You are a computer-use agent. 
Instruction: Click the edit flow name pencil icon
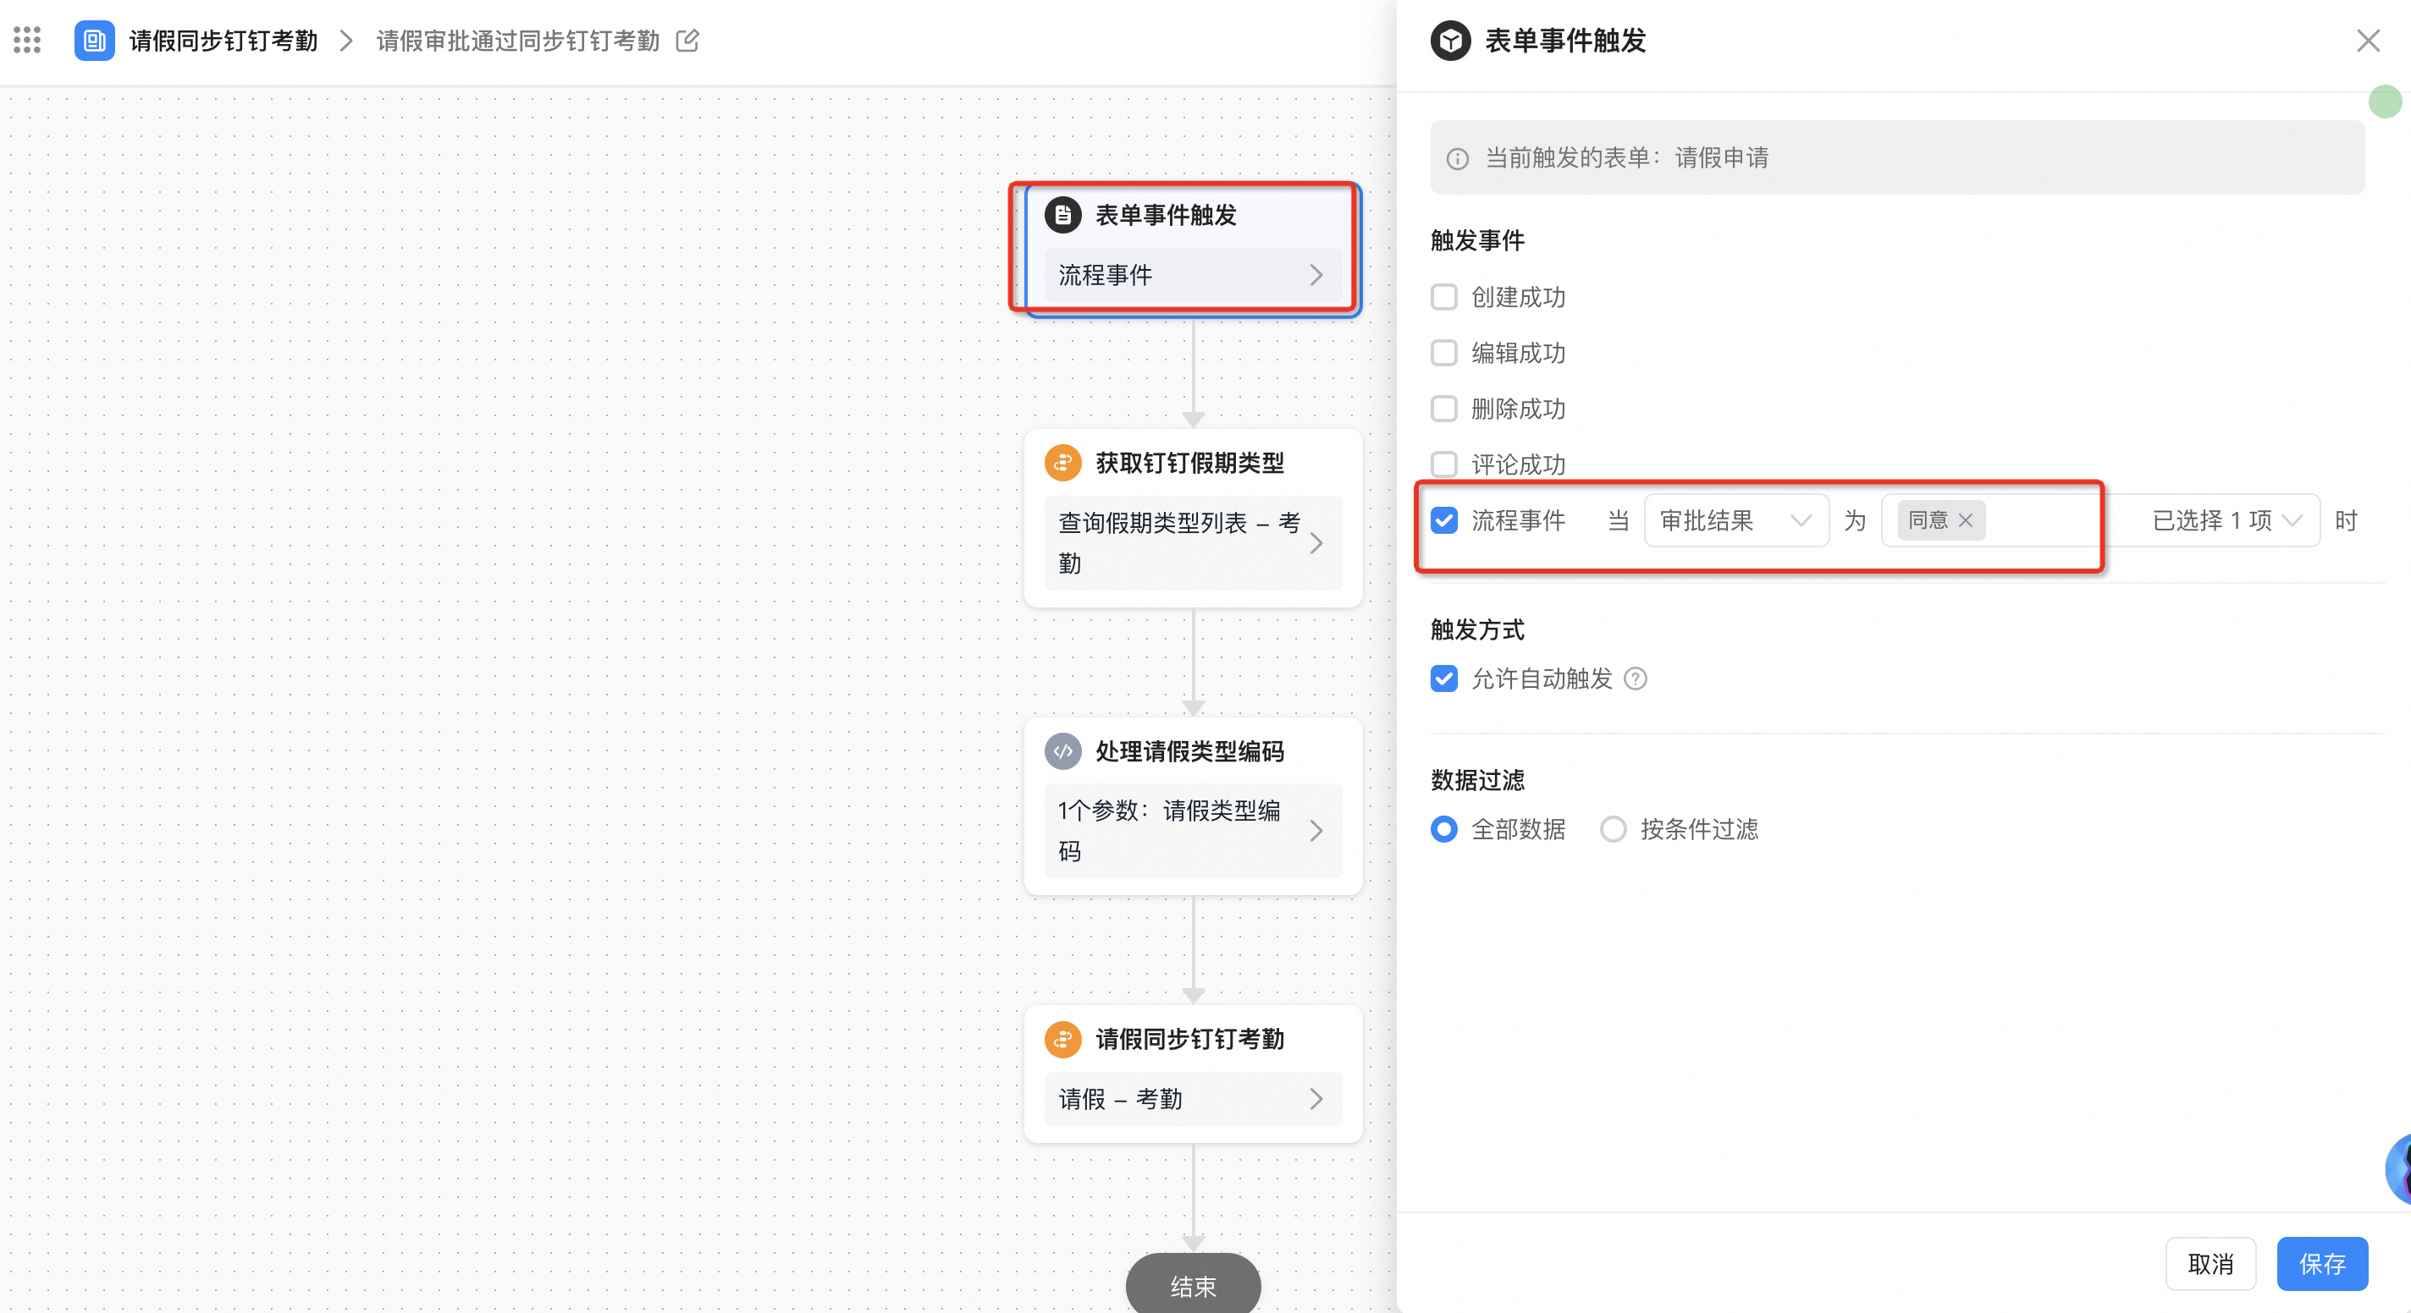(687, 41)
